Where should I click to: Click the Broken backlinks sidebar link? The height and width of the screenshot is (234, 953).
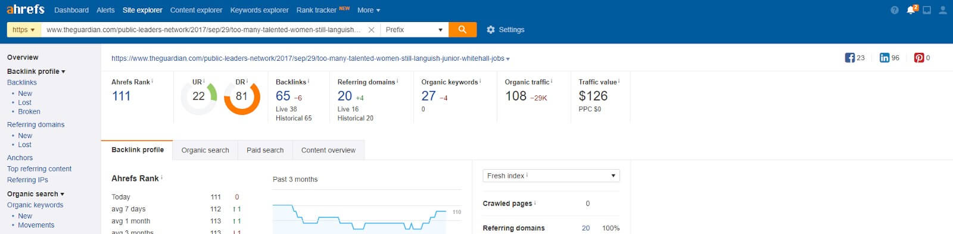pos(29,111)
